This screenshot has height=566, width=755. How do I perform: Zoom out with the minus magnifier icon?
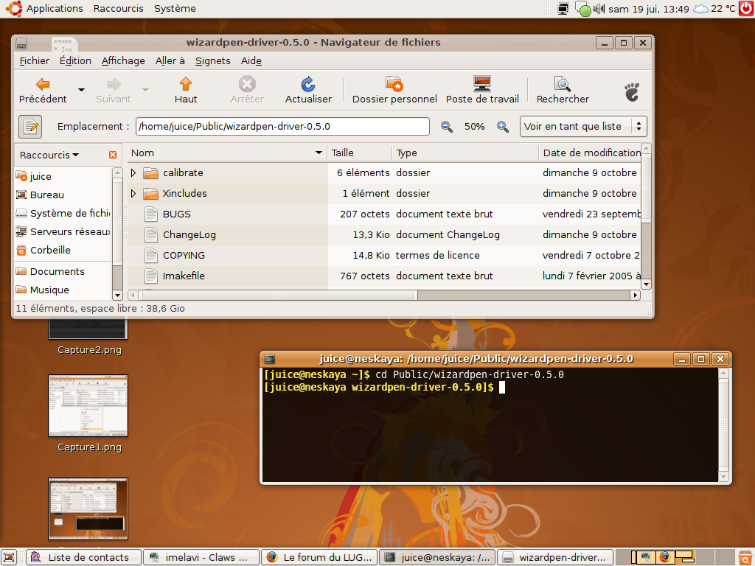[x=447, y=127]
